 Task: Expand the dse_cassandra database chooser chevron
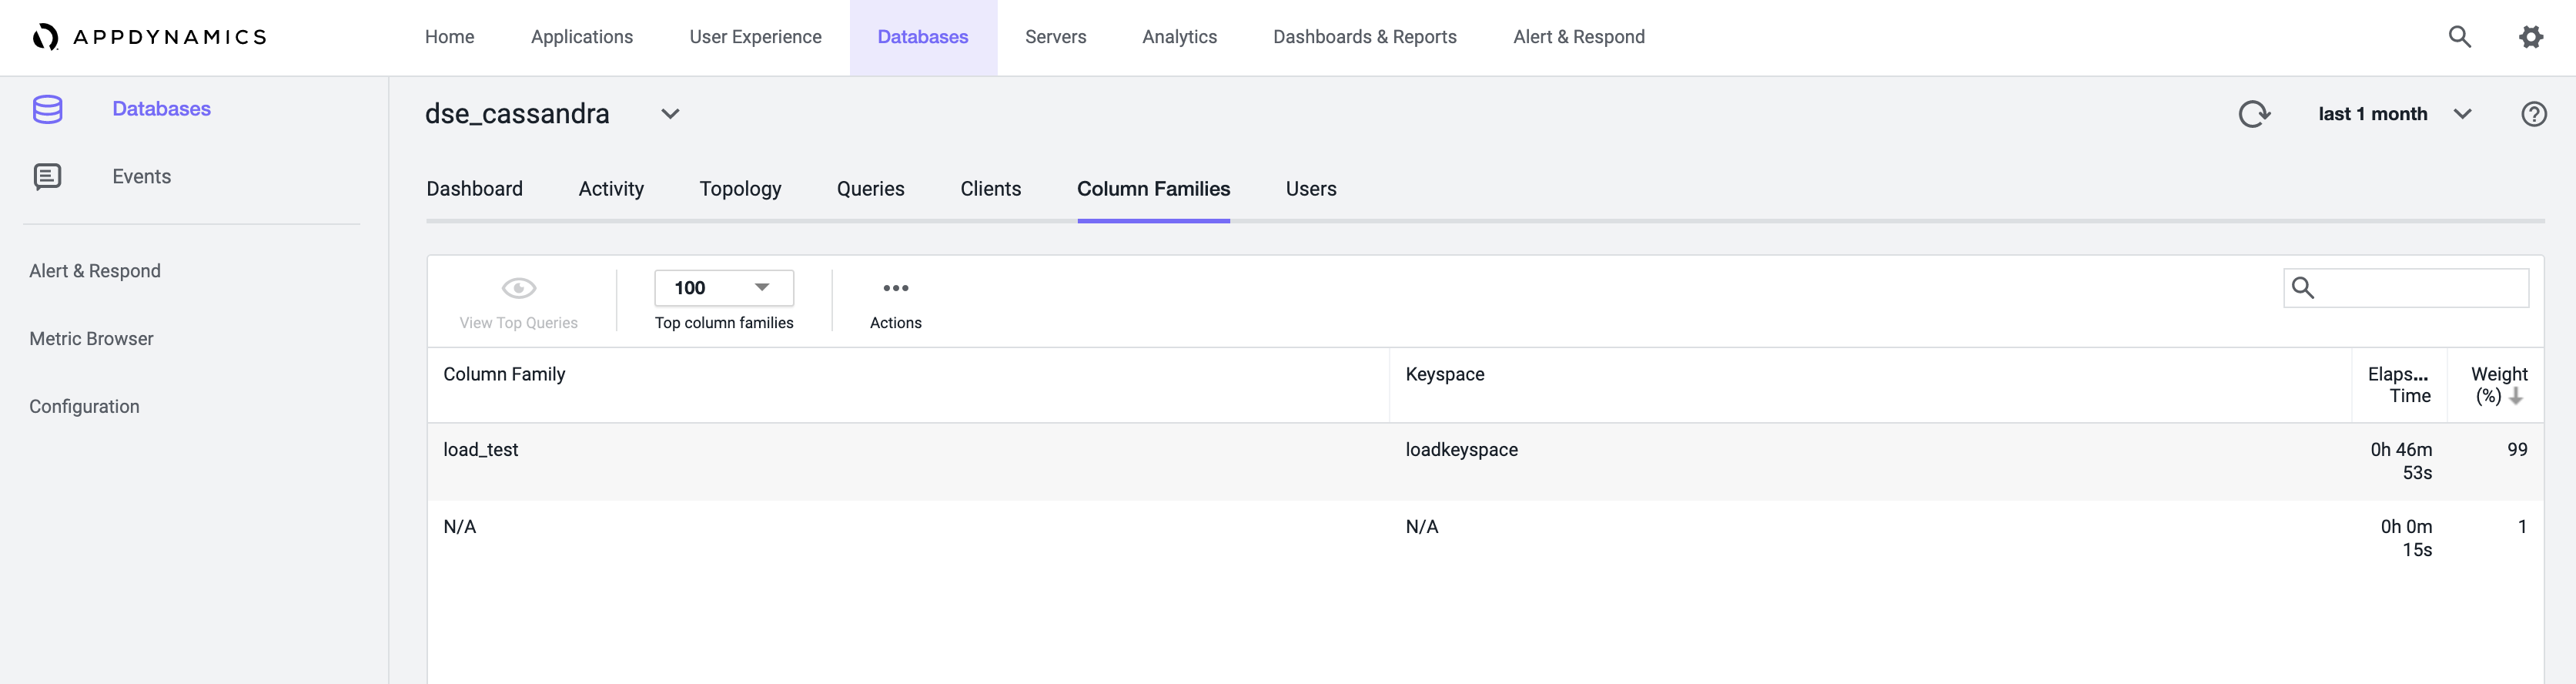(670, 114)
